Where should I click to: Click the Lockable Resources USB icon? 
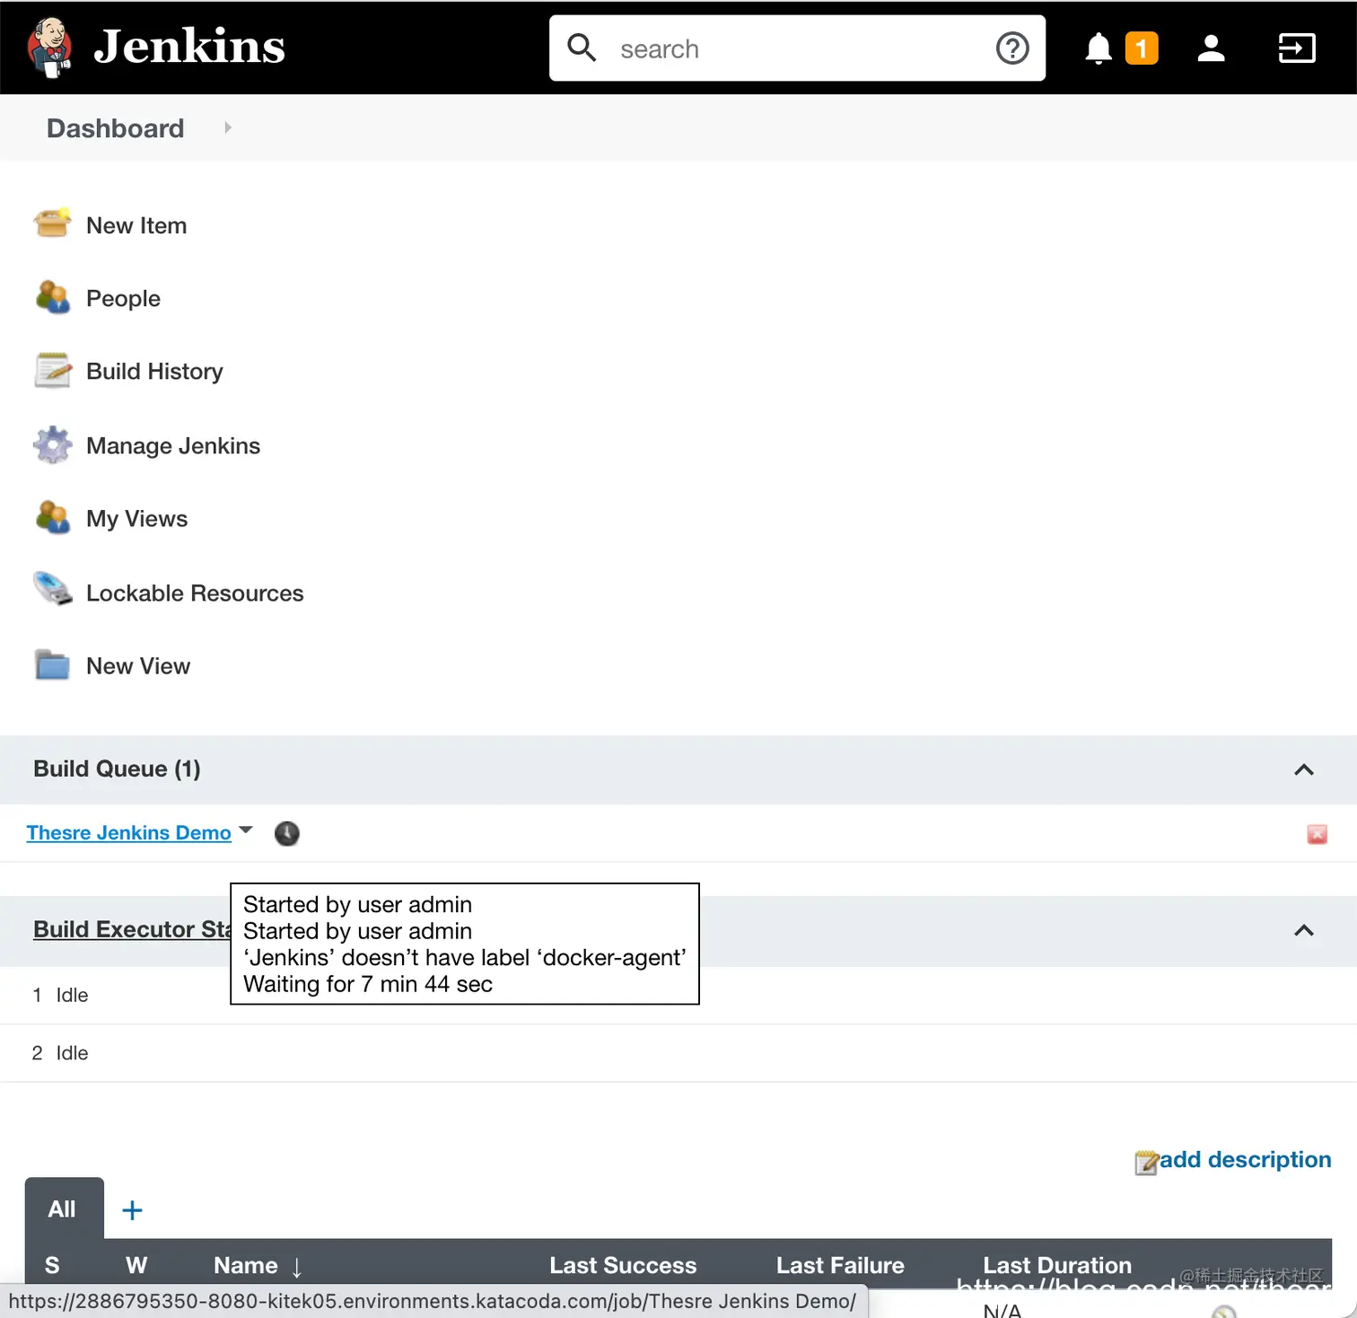coord(53,589)
